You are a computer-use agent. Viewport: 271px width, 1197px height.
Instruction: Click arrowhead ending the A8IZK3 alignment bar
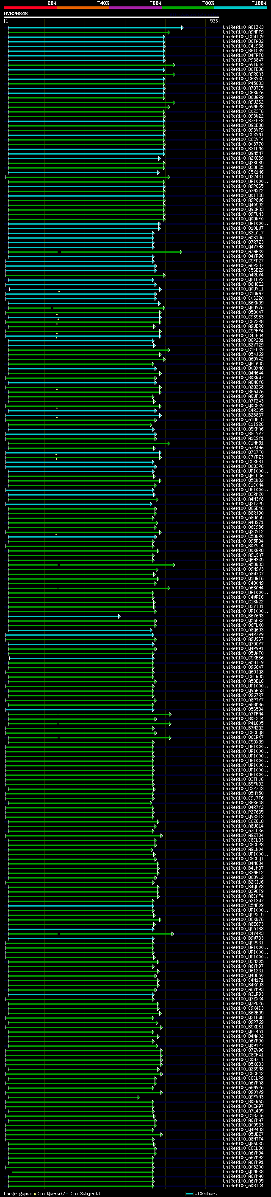(x=182, y=28)
